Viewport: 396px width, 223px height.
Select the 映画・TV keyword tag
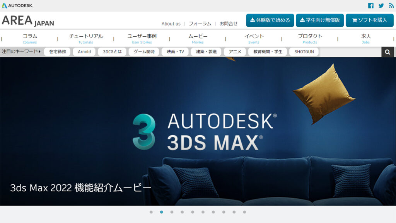175,52
